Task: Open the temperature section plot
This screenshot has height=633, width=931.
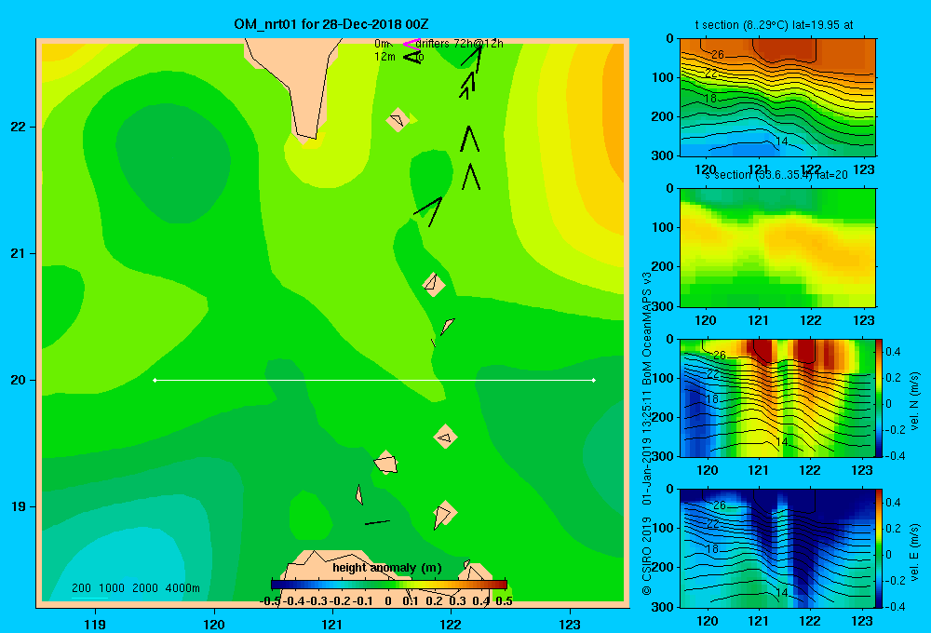Action: [777, 98]
